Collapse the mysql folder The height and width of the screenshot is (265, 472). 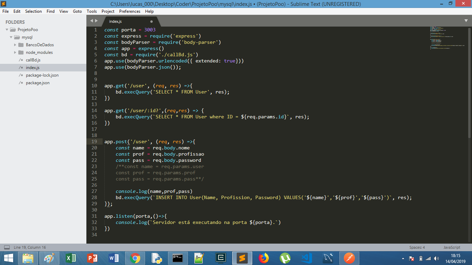point(11,37)
